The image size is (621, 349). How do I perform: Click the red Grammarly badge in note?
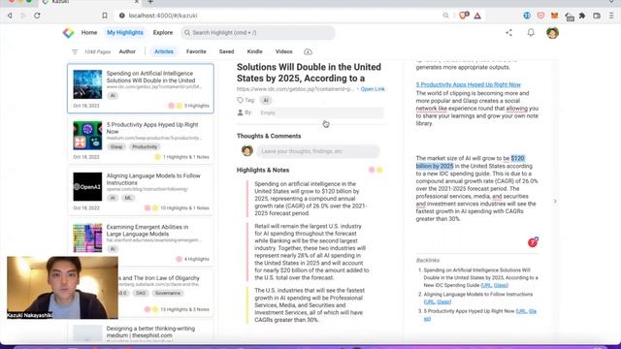533,242
